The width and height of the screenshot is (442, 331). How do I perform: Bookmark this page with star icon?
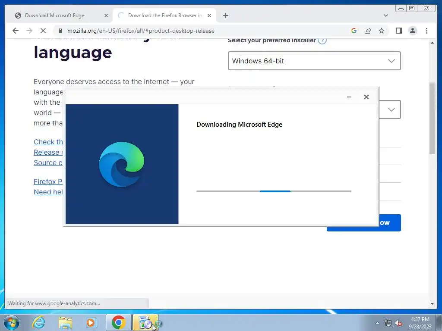pos(382,31)
